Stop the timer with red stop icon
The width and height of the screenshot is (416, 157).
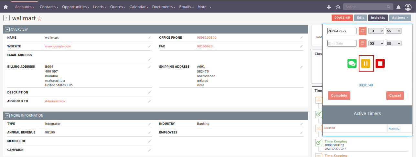380,64
